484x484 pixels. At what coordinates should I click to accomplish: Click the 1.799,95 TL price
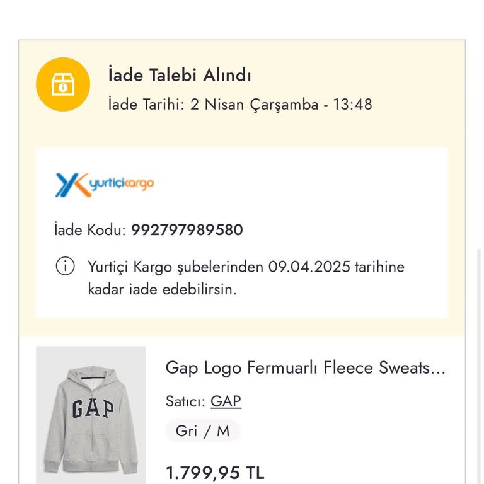click(215, 473)
